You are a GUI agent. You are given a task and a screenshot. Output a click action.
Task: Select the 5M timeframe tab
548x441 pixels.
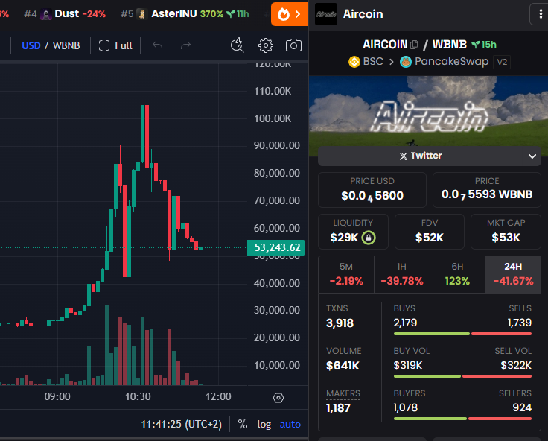346,274
